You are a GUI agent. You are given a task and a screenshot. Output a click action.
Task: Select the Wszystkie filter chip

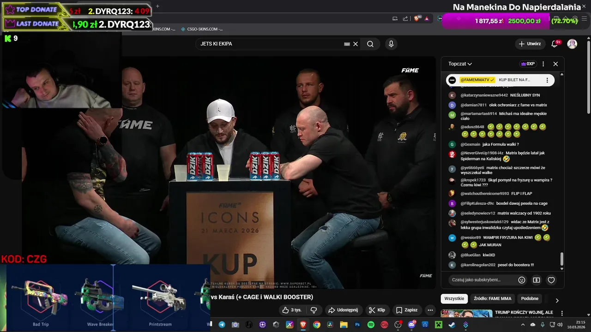point(454,299)
